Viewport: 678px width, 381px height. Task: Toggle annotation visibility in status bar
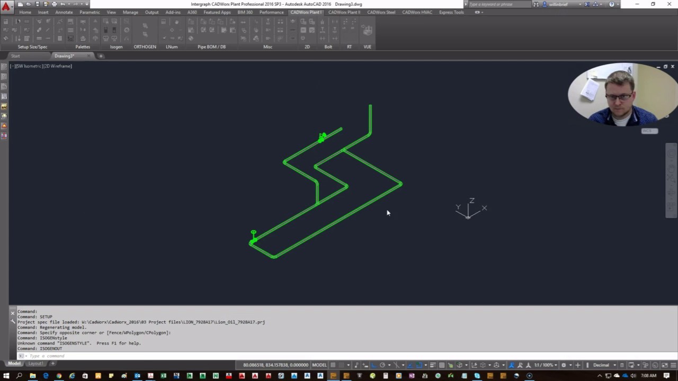511,365
